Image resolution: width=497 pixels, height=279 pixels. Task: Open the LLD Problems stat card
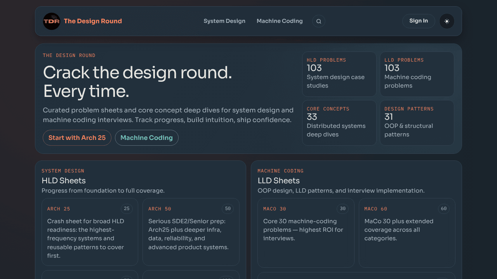click(x=417, y=74)
